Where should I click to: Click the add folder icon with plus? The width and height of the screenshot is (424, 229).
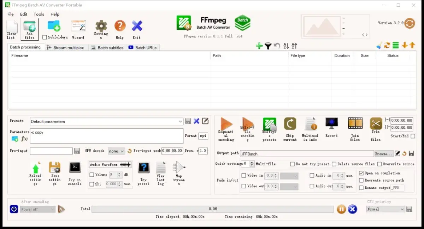[54, 25]
